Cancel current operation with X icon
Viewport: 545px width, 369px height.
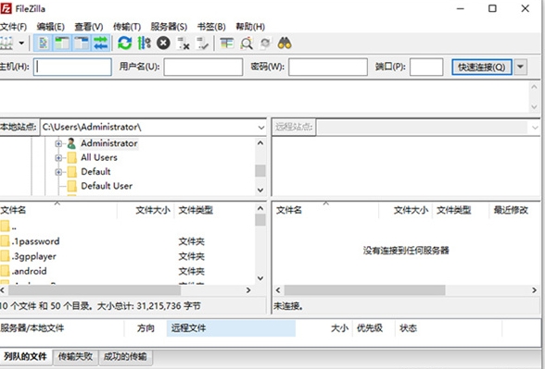coord(163,43)
